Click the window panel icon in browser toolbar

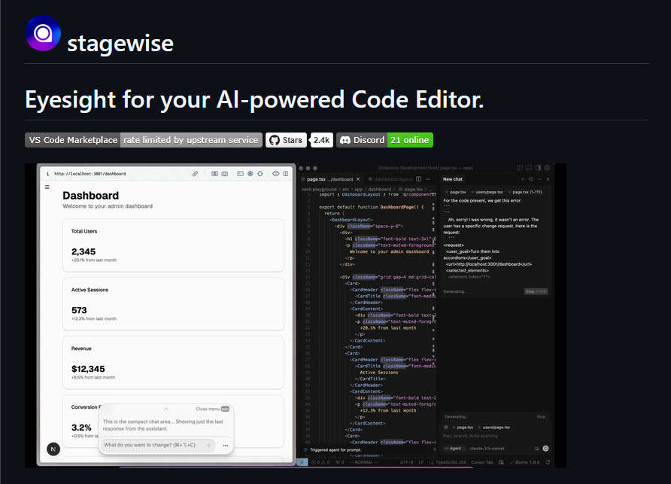[240, 173]
